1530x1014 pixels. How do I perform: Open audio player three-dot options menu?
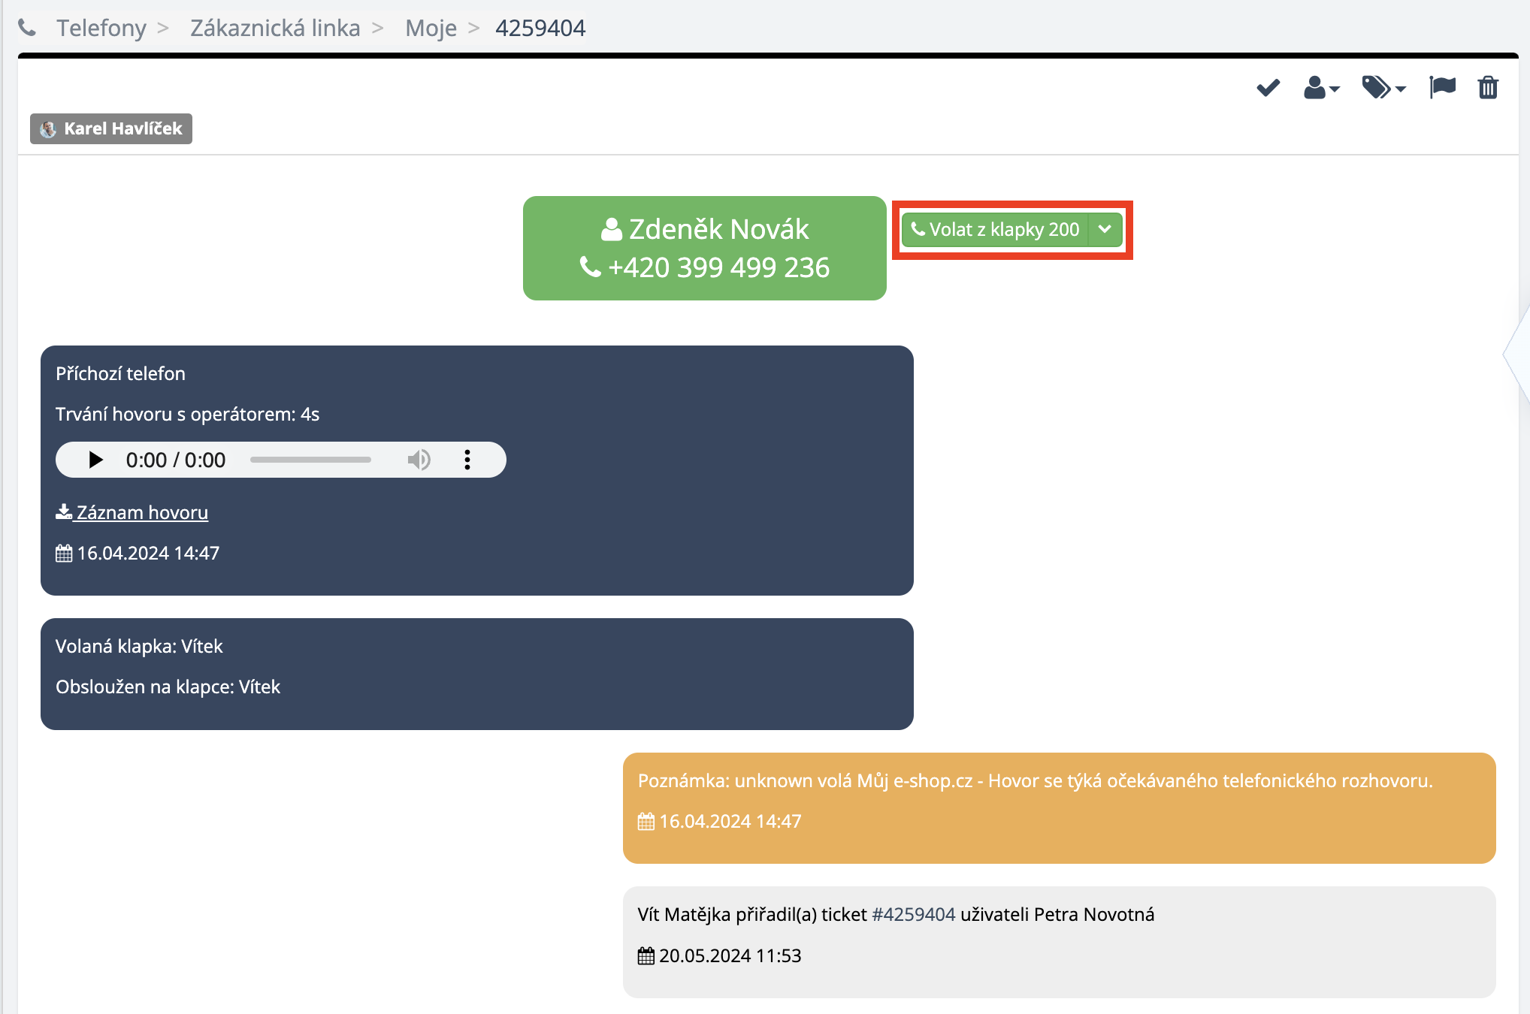[467, 460]
